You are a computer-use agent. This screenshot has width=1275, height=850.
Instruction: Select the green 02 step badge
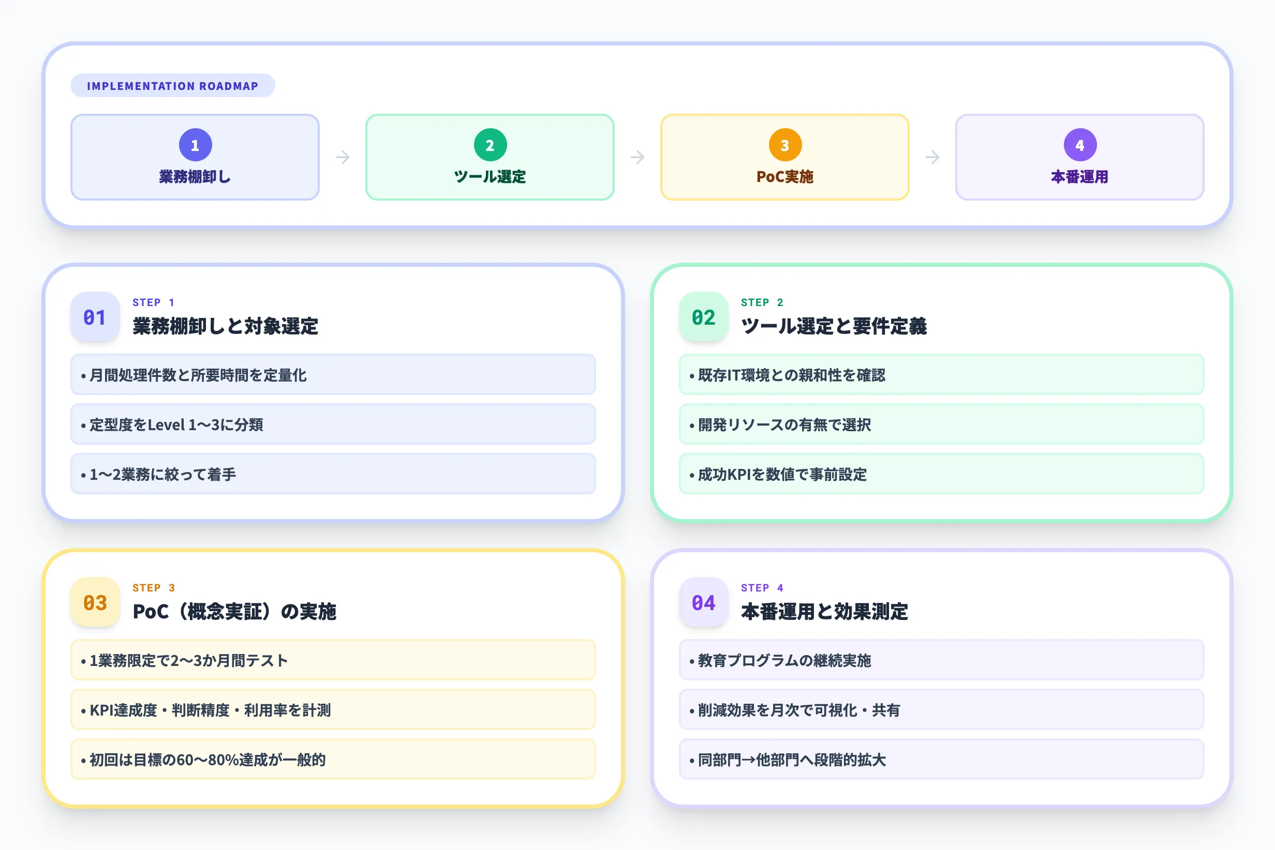703,317
